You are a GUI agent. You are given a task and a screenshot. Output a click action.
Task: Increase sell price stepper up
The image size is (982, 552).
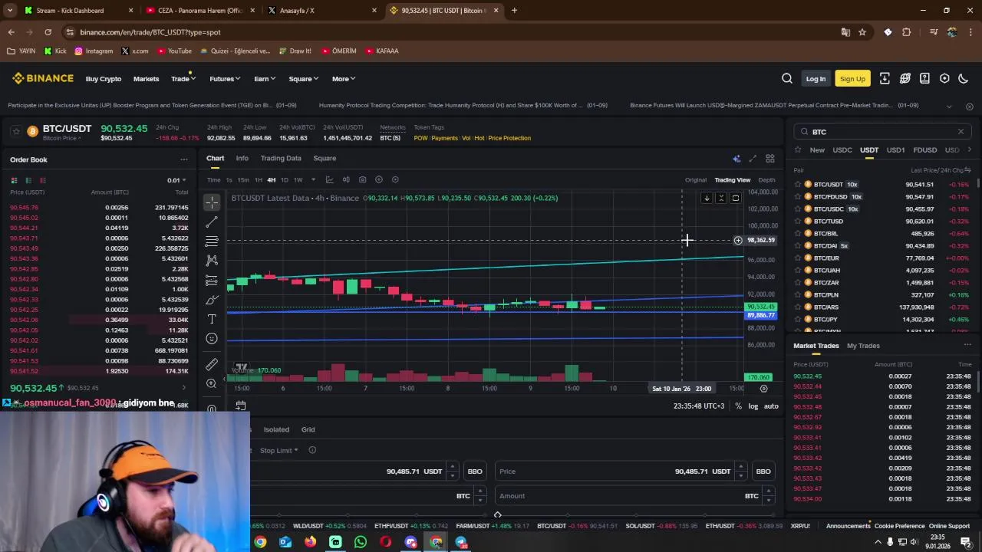pyautogui.click(x=740, y=467)
